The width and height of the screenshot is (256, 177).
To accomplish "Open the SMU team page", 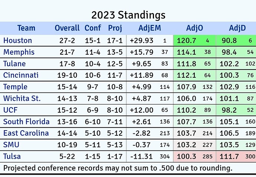I will pos(11,145).
